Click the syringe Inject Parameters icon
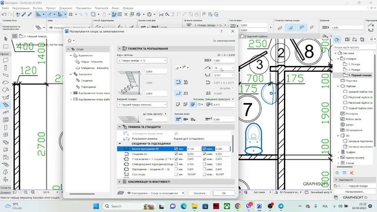 tap(30, 14)
